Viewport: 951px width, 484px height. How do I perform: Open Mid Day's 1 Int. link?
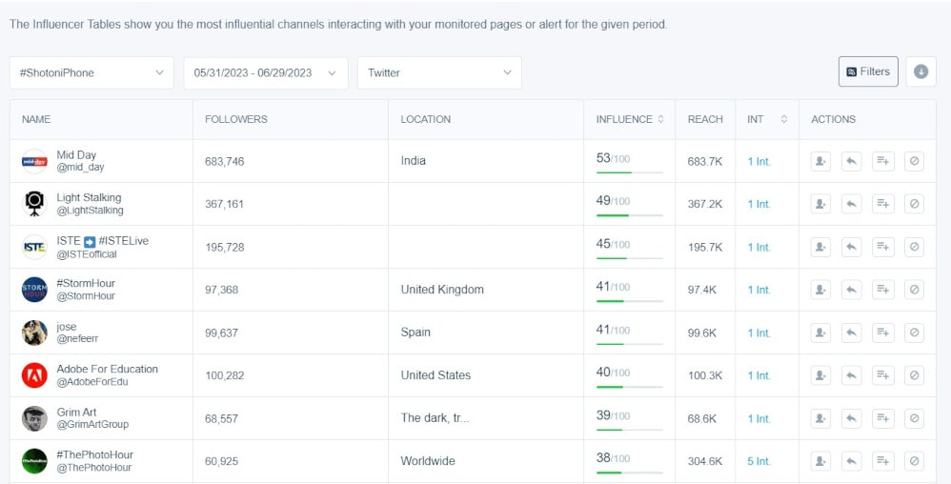(759, 162)
